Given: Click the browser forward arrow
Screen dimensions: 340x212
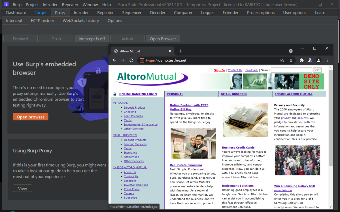Looking at the screenshot, I should (123, 60).
